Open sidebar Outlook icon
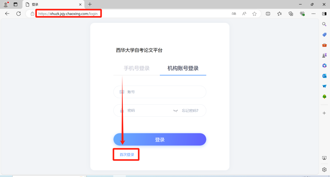Viewport: 330px width, 177px height. click(x=324, y=76)
